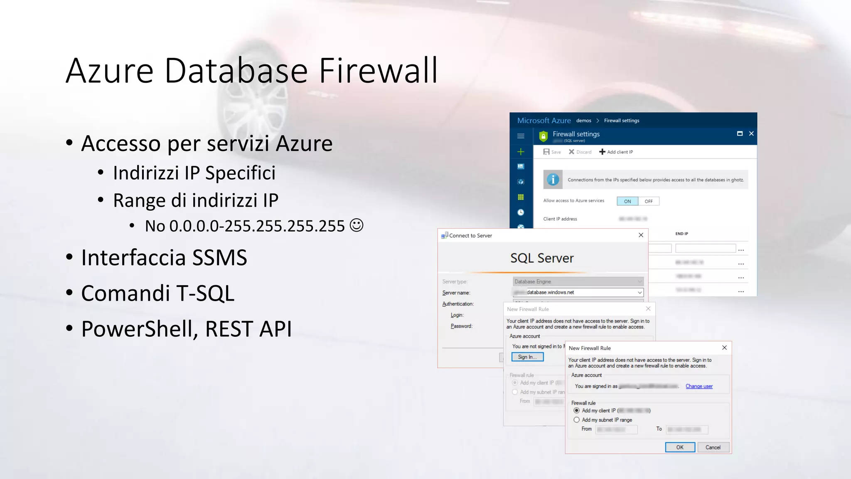Click the Microsoft Azure logo text
This screenshot has width=851, height=479.
pos(544,121)
